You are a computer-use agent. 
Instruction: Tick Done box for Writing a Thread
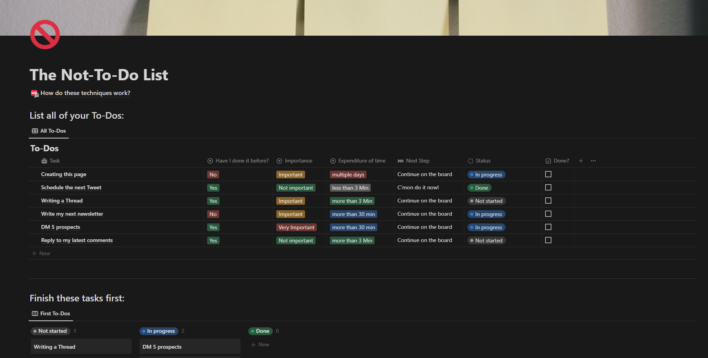[x=548, y=201]
